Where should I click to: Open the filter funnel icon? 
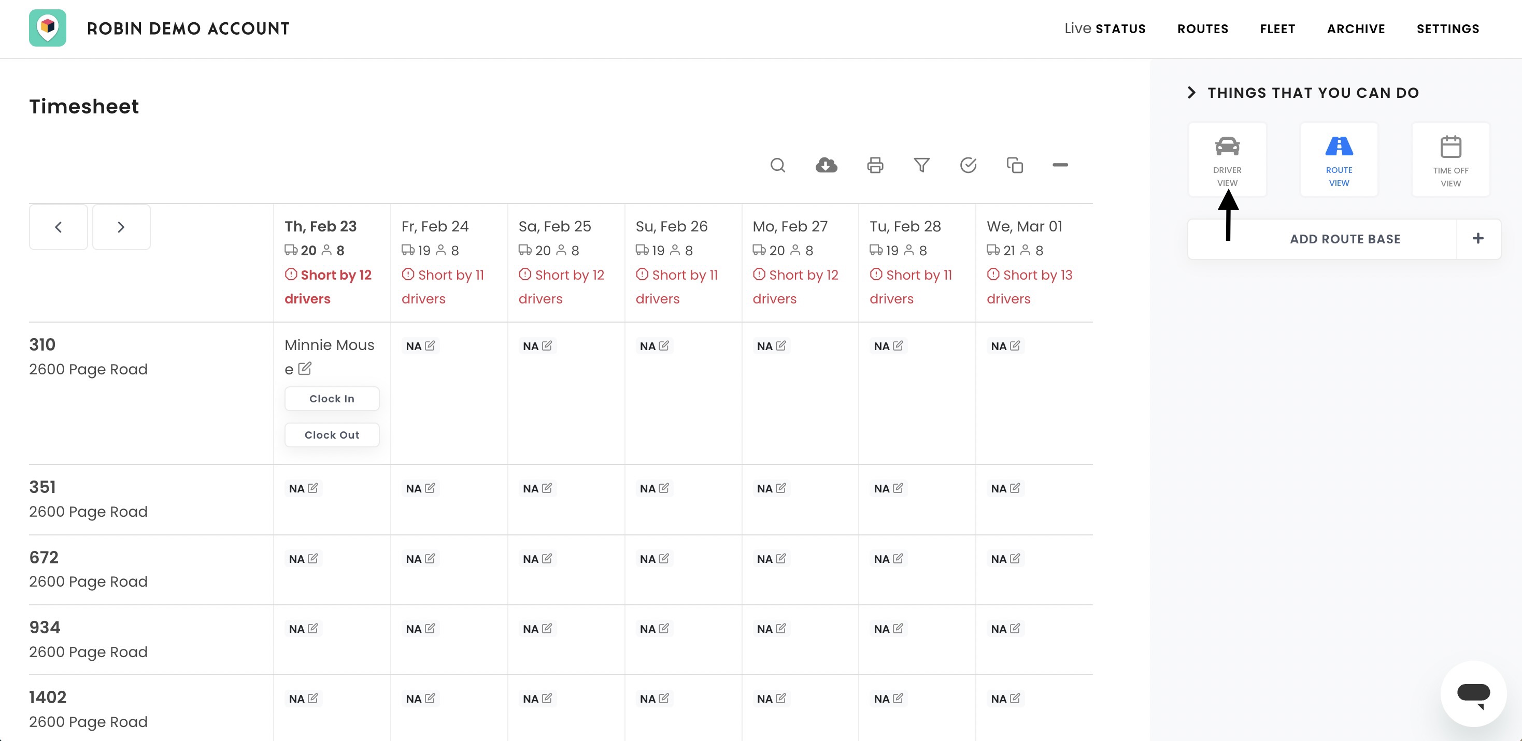(921, 165)
